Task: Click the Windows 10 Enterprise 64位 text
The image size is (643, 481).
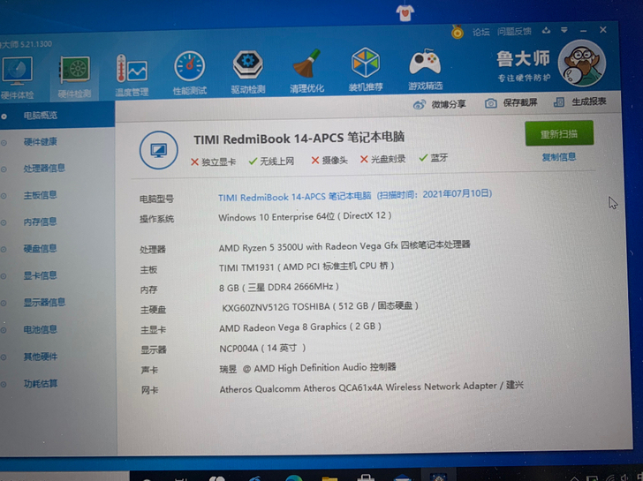Action: point(305,216)
